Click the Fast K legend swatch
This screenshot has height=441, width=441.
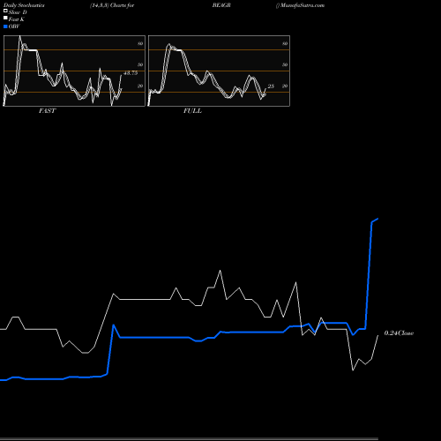5,18
